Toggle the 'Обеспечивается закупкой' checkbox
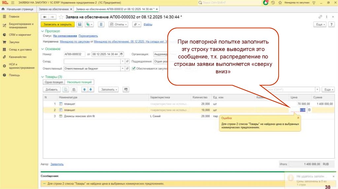This screenshot has height=189, width=338. [x=133, y=68]
